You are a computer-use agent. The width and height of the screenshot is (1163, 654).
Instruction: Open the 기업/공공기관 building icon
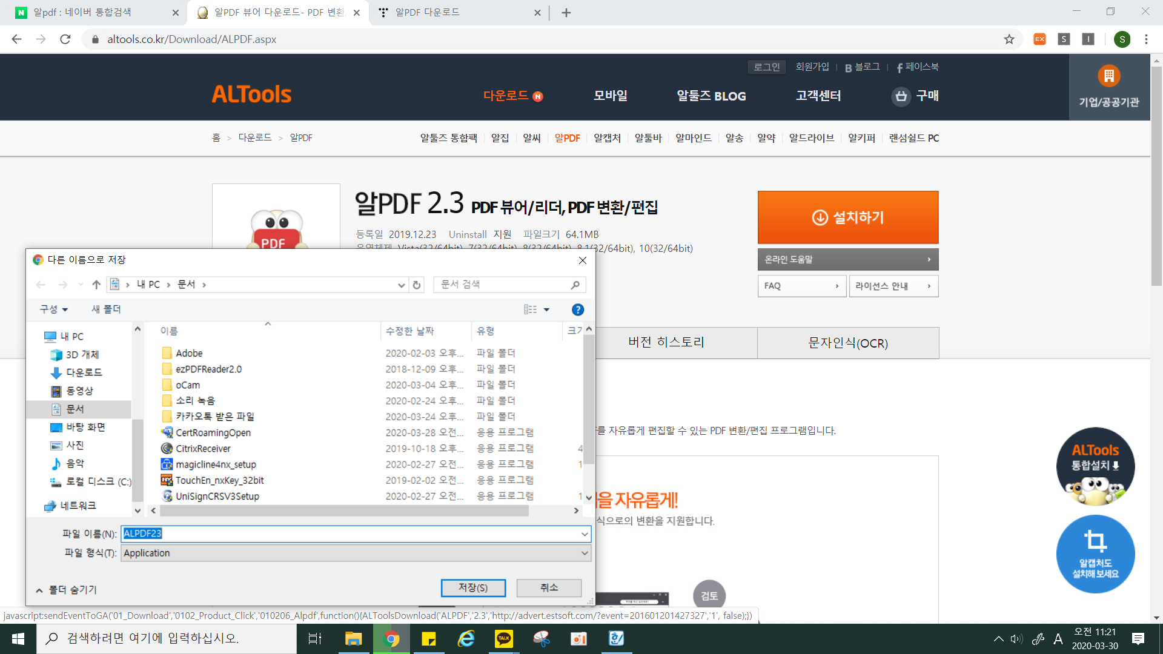click(1108, 76)
